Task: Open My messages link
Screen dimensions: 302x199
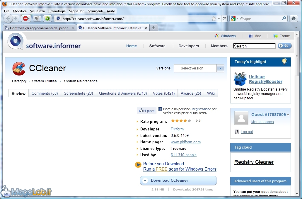Action: coord(262,122)
